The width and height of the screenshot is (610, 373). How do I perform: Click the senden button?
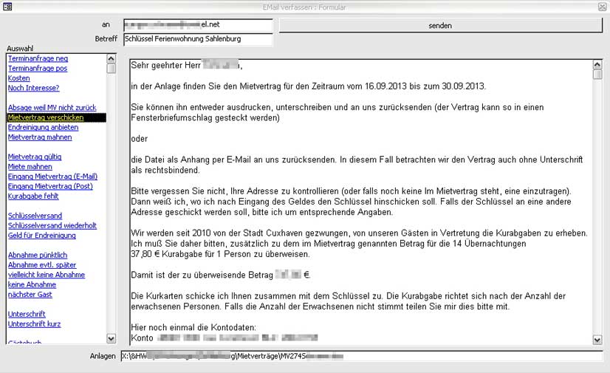point(440,26)
